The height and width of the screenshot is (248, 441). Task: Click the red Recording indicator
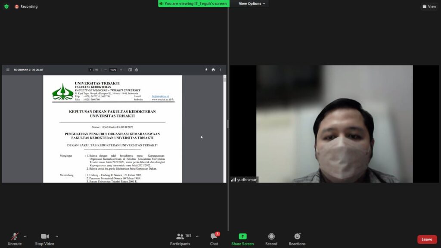(26, 6)
